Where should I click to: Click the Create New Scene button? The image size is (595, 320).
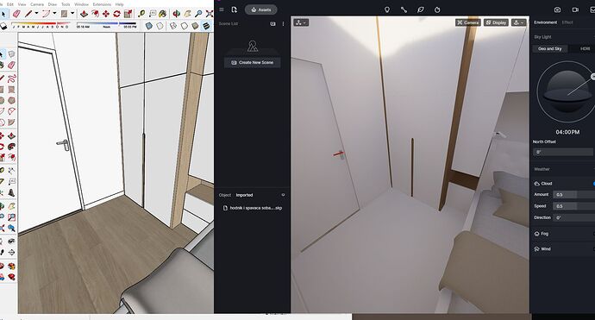point(253,62)
